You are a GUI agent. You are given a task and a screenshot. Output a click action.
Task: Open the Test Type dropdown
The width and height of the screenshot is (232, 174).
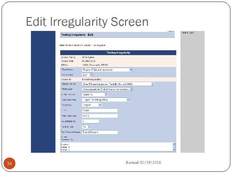click(x=92, y=105)
